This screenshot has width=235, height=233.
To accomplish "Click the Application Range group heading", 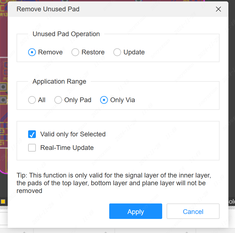I will [x=59, y=82].
